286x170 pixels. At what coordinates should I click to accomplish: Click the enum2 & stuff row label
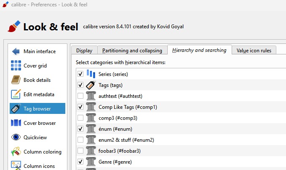(x=126, y=140)
